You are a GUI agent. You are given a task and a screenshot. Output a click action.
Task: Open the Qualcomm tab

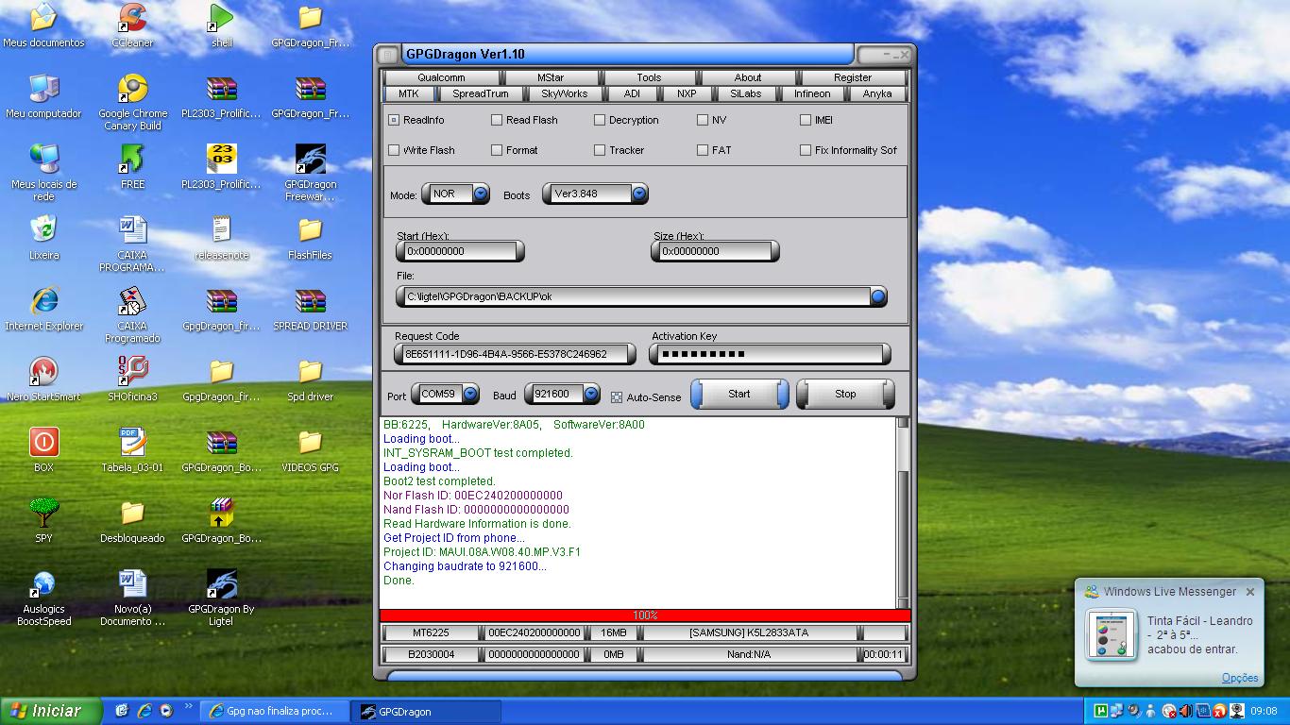point(441,77)
